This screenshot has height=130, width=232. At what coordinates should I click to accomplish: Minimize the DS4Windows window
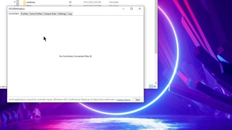(x=123, y=9)
